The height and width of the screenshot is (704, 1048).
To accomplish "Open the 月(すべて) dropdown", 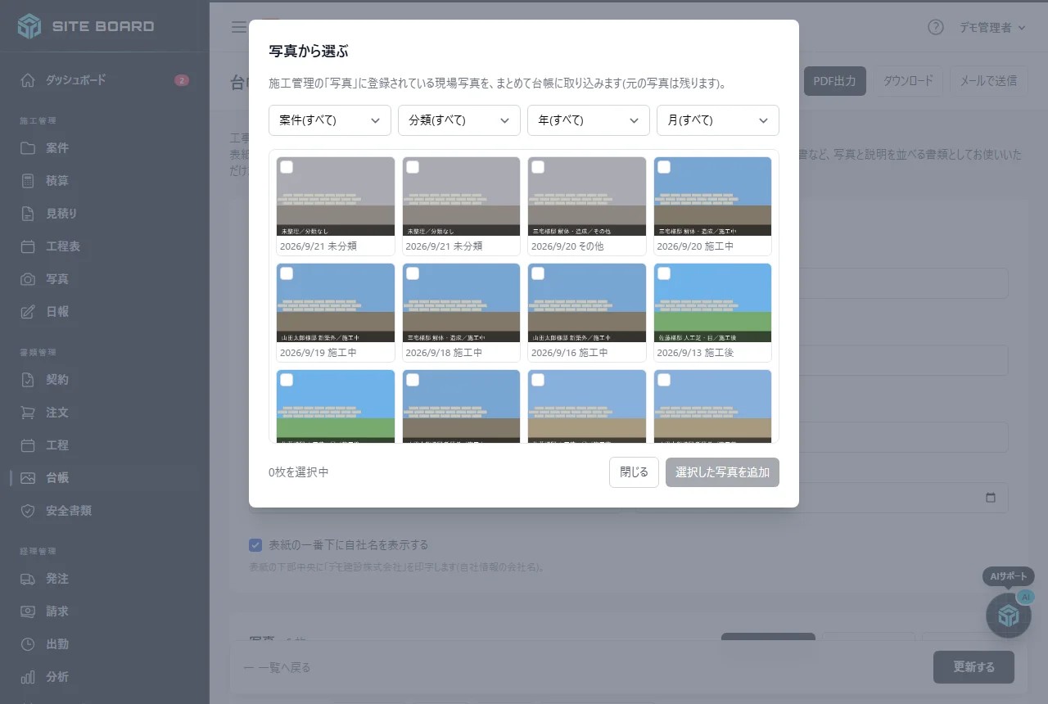I will click(718, 120).
